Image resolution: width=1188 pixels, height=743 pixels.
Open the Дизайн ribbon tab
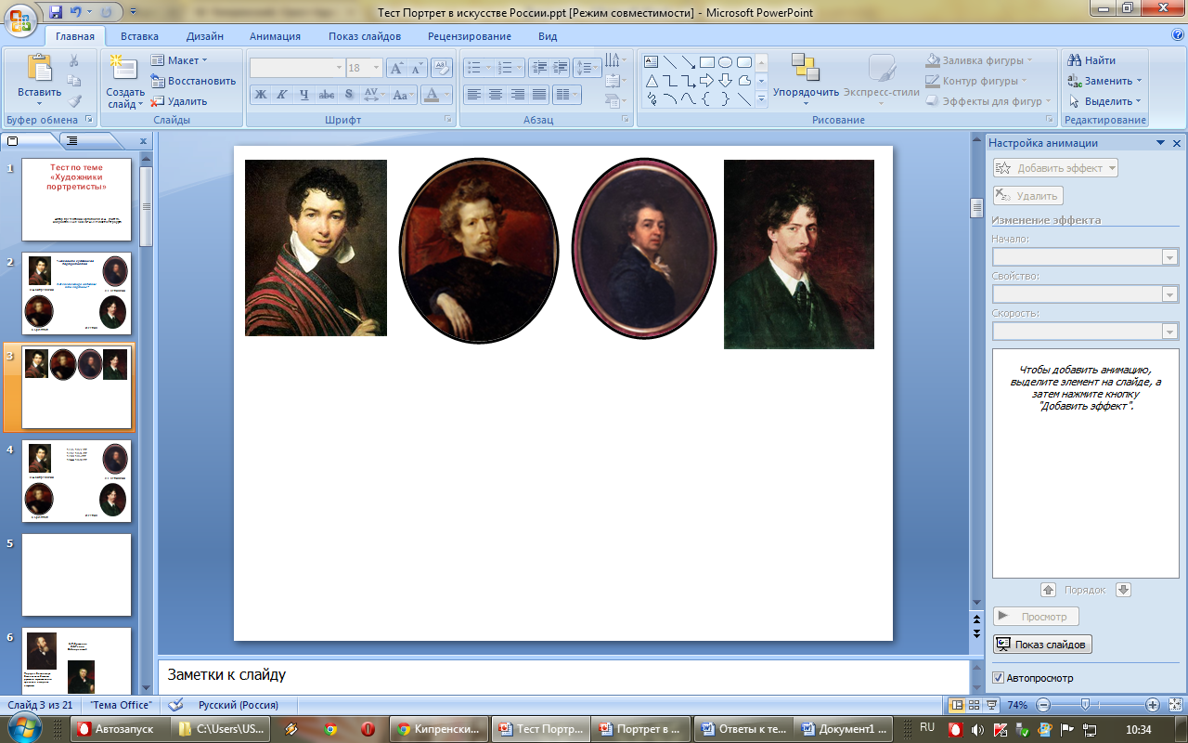click(204, 36)
